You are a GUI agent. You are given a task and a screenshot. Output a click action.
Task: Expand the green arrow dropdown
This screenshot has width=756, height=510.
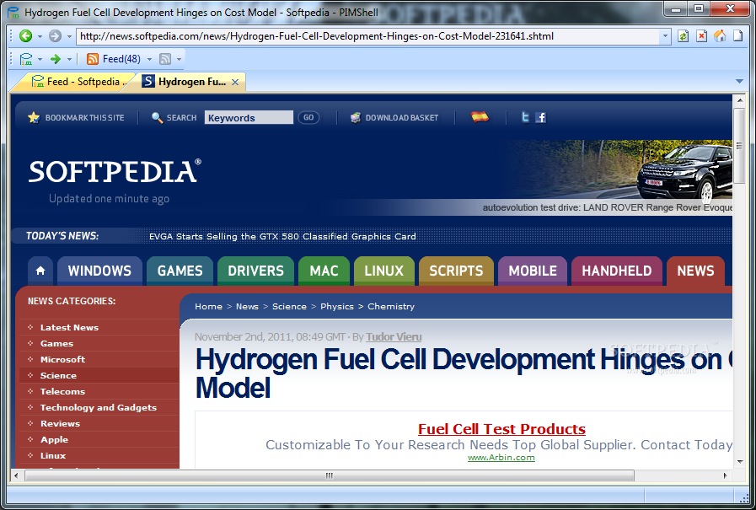click(69, 59)
